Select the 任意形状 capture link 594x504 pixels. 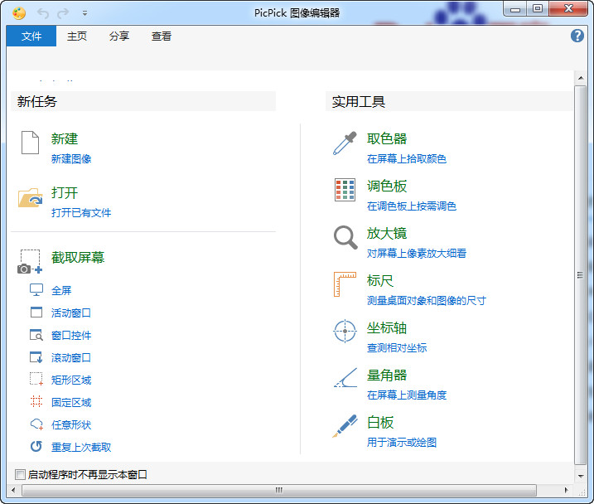pos(71,424)
